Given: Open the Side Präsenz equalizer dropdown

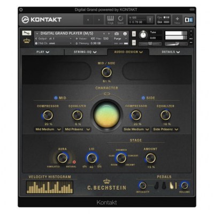Looking at the screenshot, I should tap(165, 129).
